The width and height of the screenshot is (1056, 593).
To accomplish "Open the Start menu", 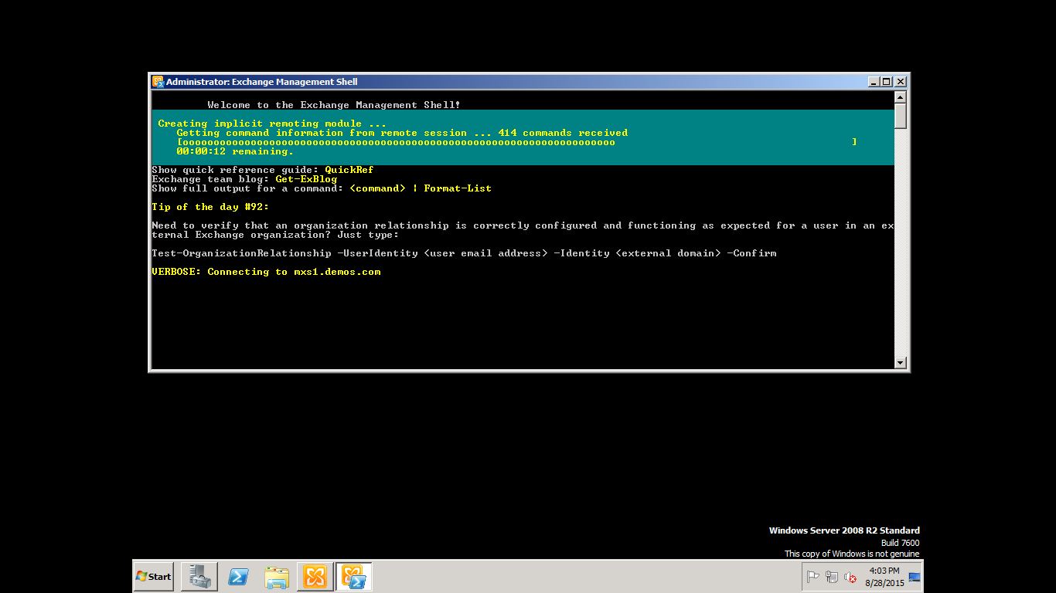I will [153, 576].
